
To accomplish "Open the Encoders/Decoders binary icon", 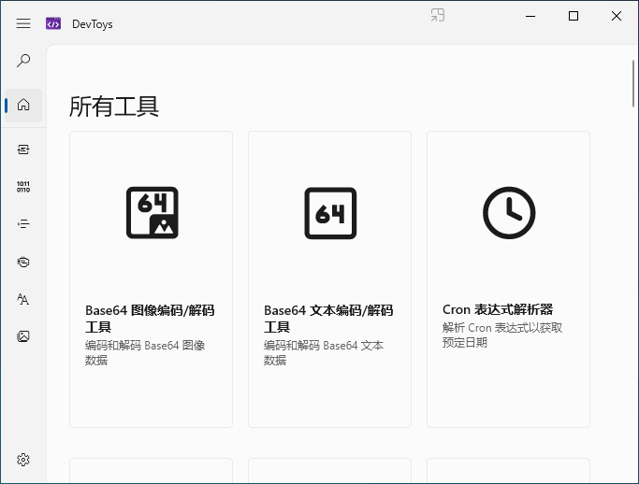I will tap(23, 187).
